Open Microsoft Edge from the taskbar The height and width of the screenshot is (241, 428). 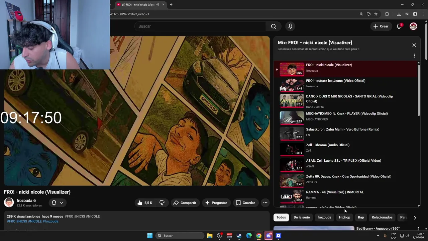(x=249, y=236)
